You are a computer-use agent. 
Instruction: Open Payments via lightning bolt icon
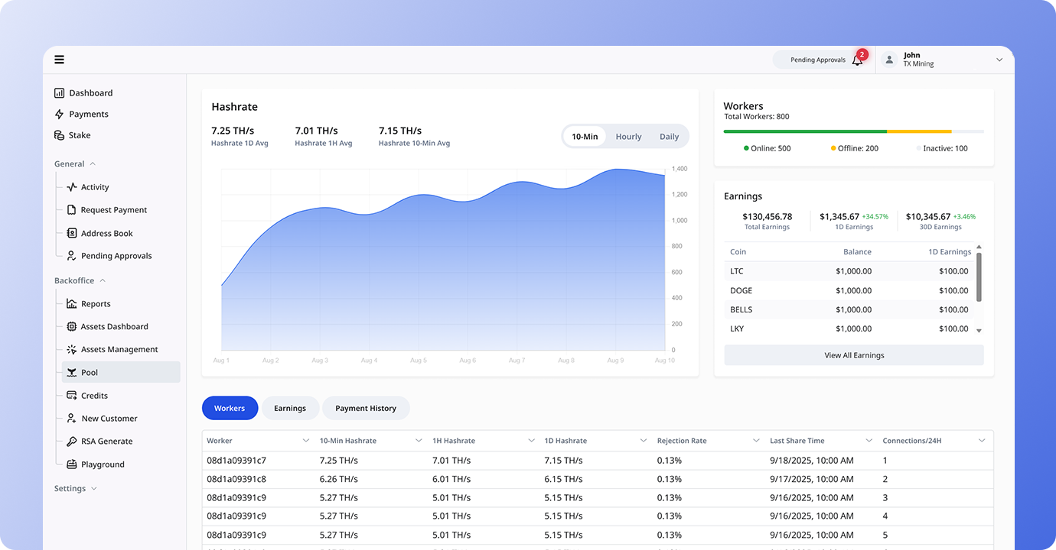point(59,115)
